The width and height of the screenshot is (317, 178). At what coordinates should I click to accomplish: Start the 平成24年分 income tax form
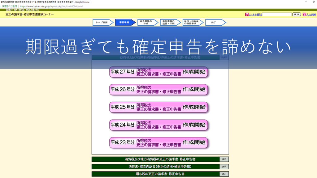[158, 125]
